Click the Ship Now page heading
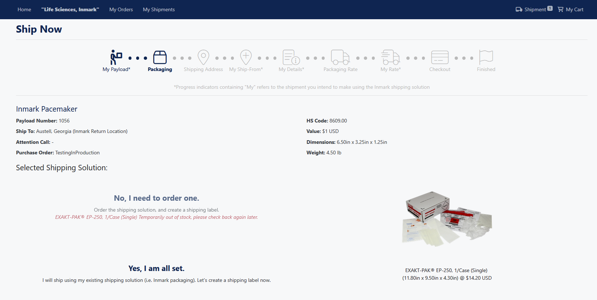The height and width of the screenshot is (300, 597). (x=39, y=29)
